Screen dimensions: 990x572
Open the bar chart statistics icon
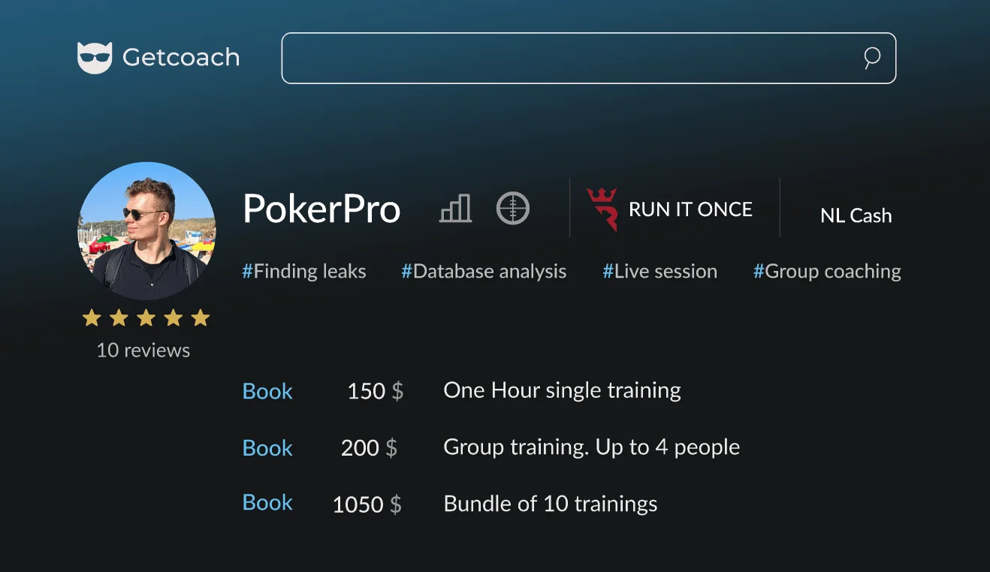tap(455, 209)
